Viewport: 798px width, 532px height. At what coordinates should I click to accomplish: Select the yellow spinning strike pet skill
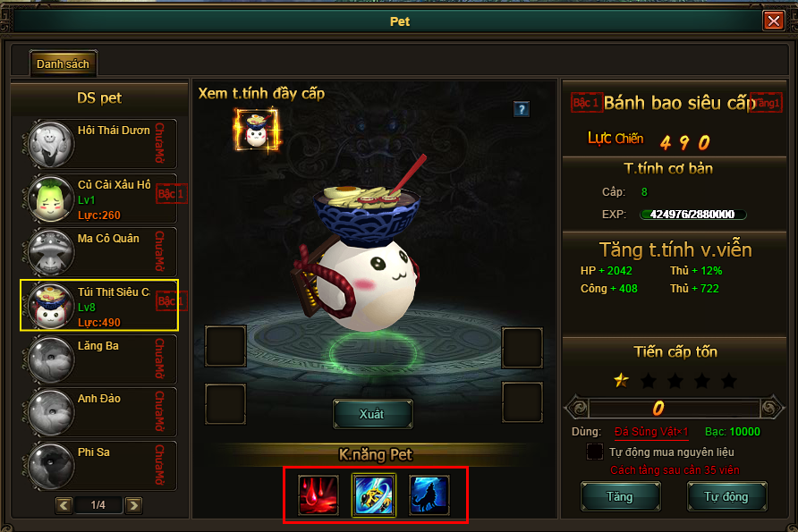click(x=374, y=494)
